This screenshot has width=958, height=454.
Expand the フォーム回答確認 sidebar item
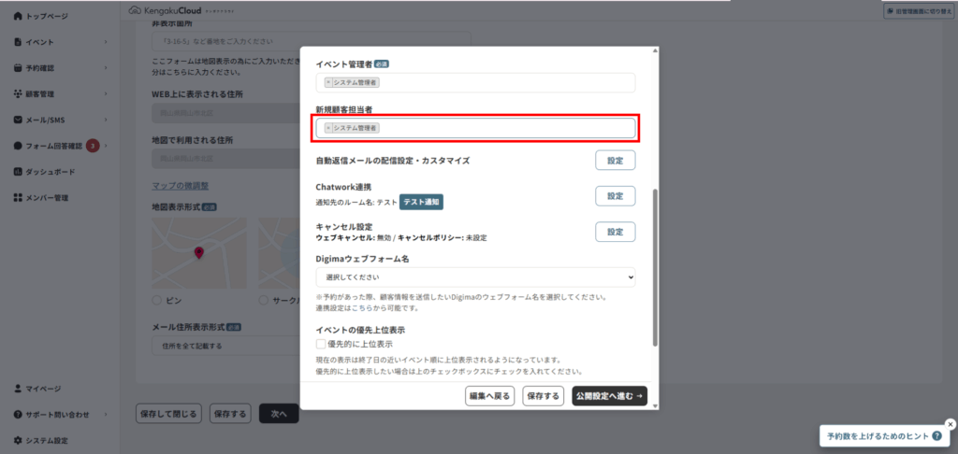(x=106, y=147)
